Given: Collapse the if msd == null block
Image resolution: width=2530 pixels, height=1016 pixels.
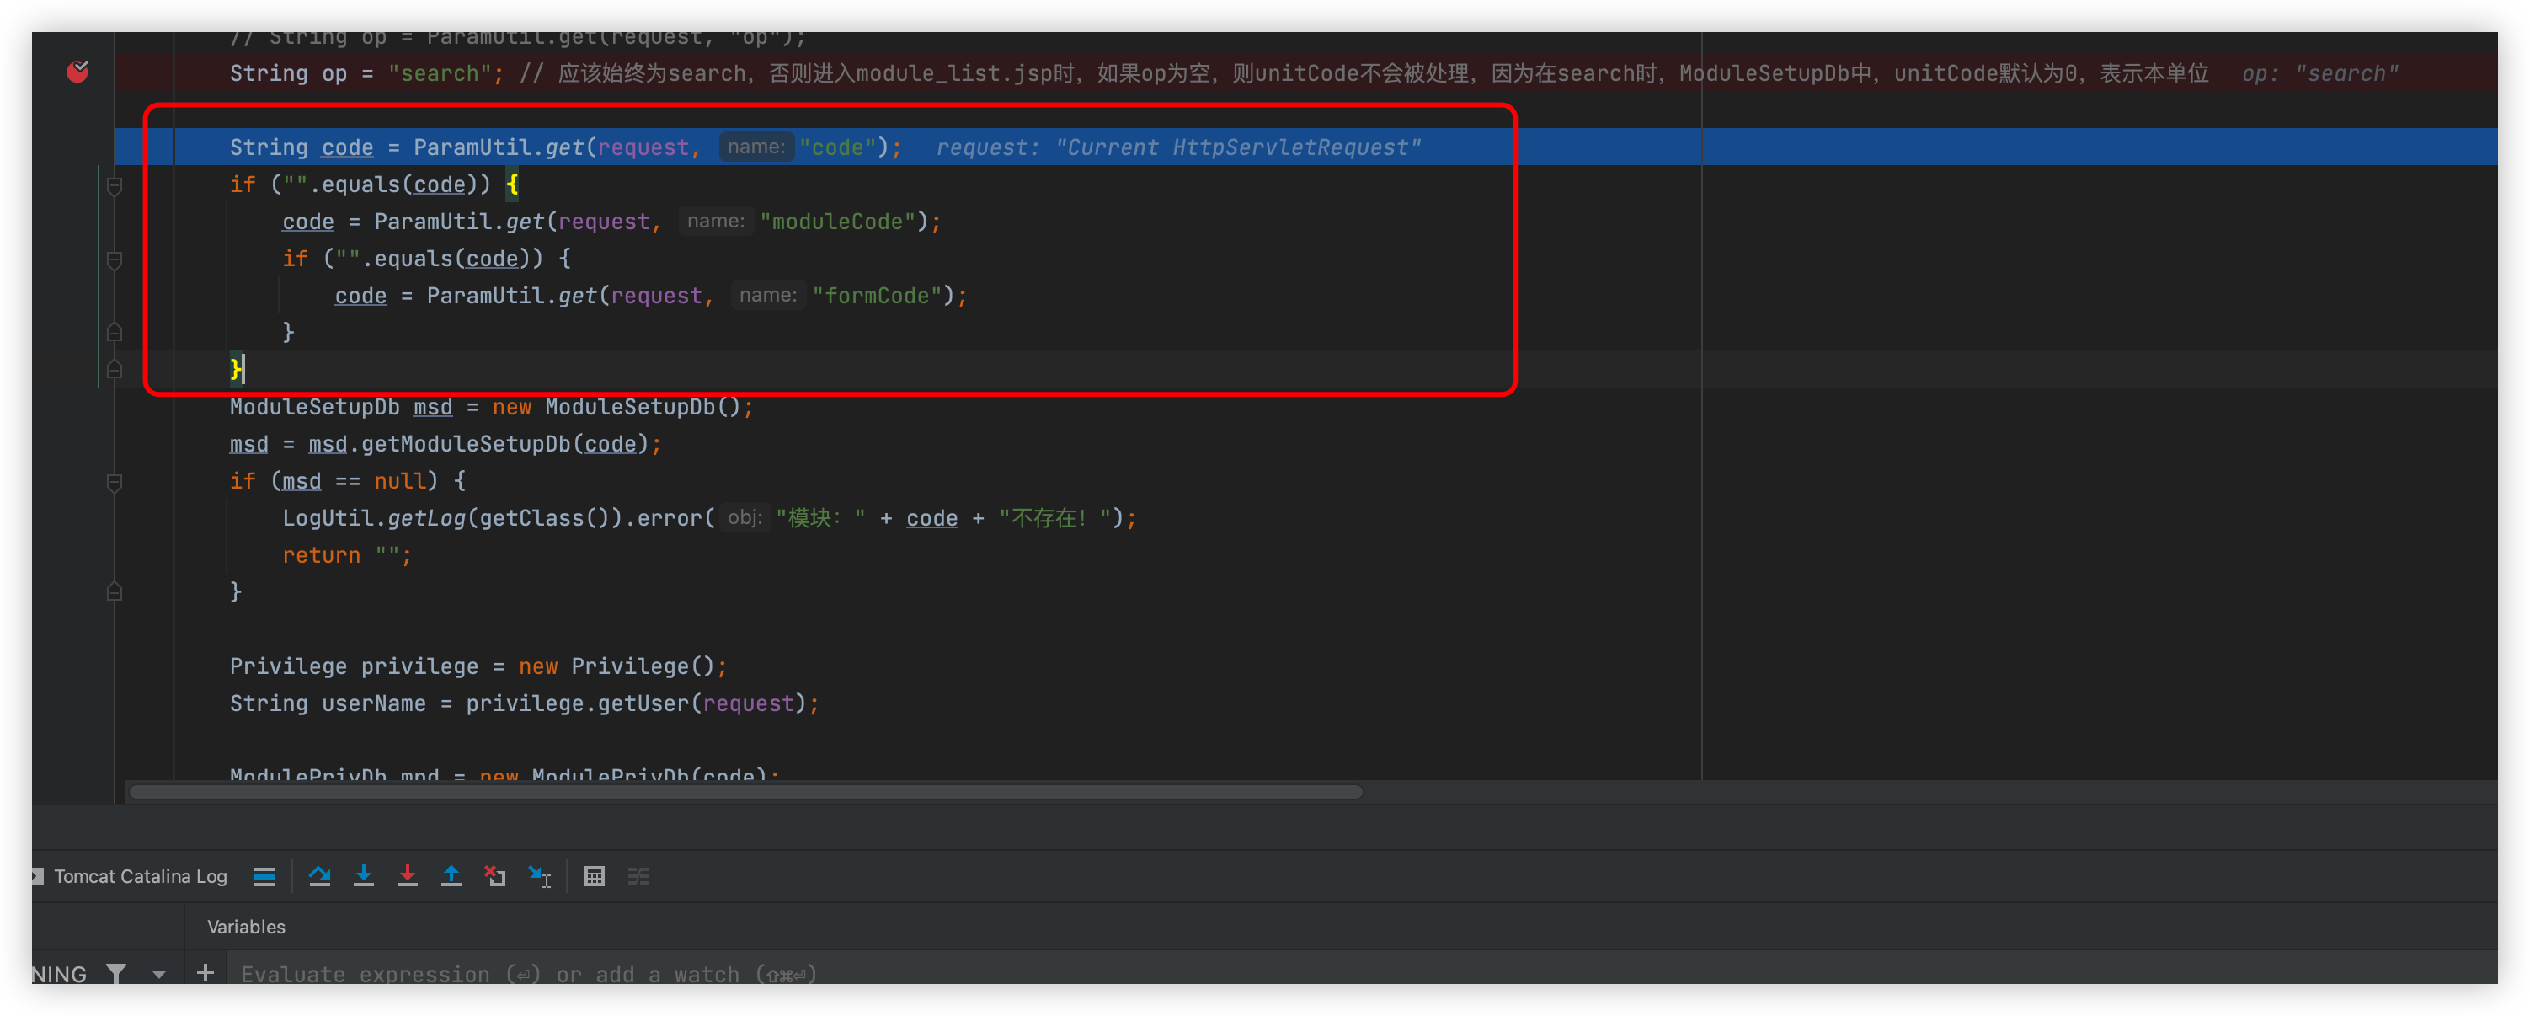Looking at the screenshot, I should coord(114,482).
